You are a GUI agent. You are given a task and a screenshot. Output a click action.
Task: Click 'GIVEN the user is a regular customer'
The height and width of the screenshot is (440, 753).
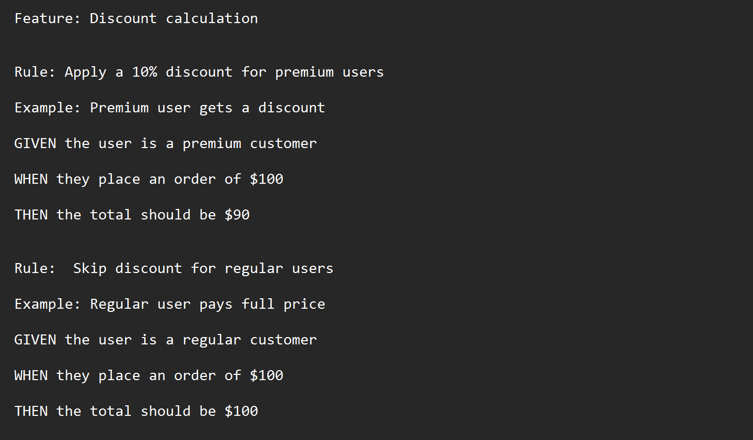click(165, 340)
